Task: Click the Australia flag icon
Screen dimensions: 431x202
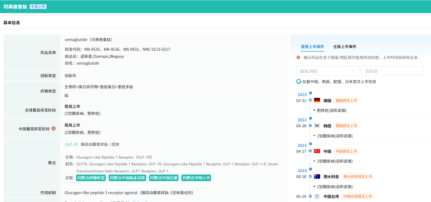Action: (x=317, y=176)
